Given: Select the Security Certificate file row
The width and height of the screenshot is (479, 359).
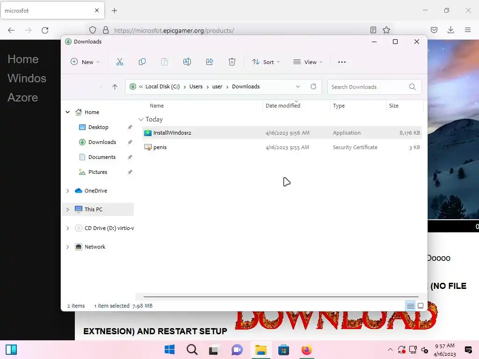Looking at the screenshot, I should point(282,147).
